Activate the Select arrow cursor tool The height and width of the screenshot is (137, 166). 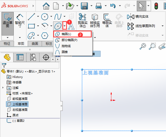click(x=142, y=6)
